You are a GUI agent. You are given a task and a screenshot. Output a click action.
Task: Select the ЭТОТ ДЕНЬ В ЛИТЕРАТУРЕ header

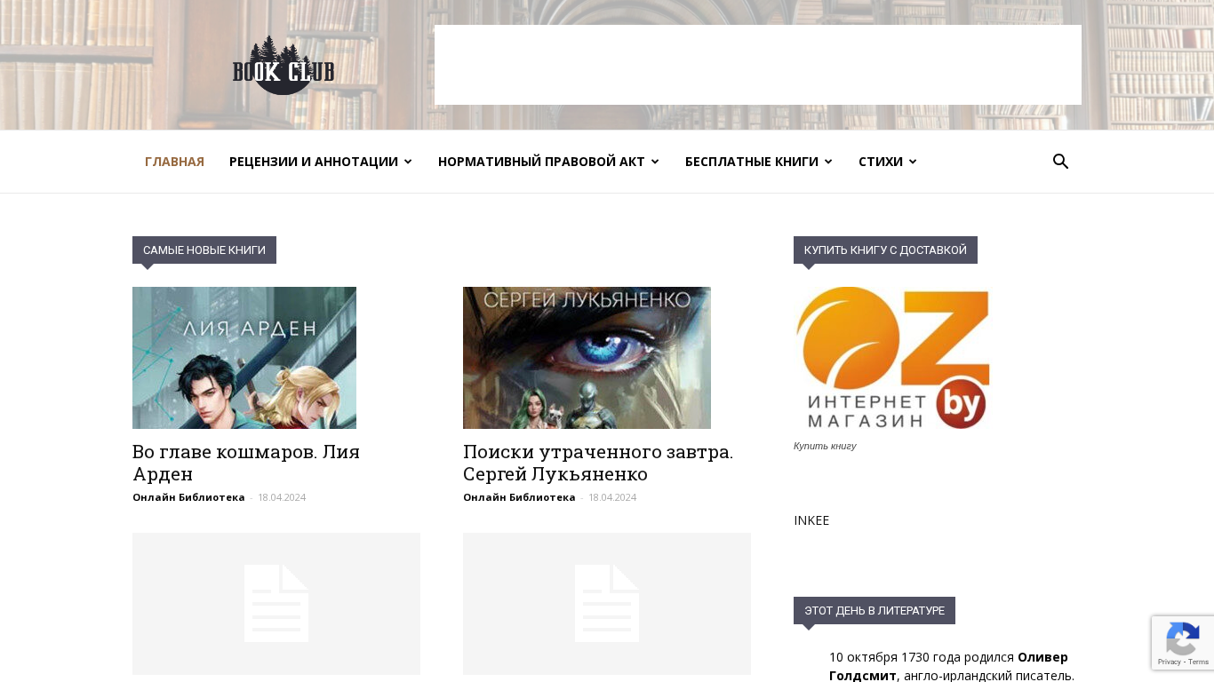coord(875,611)
